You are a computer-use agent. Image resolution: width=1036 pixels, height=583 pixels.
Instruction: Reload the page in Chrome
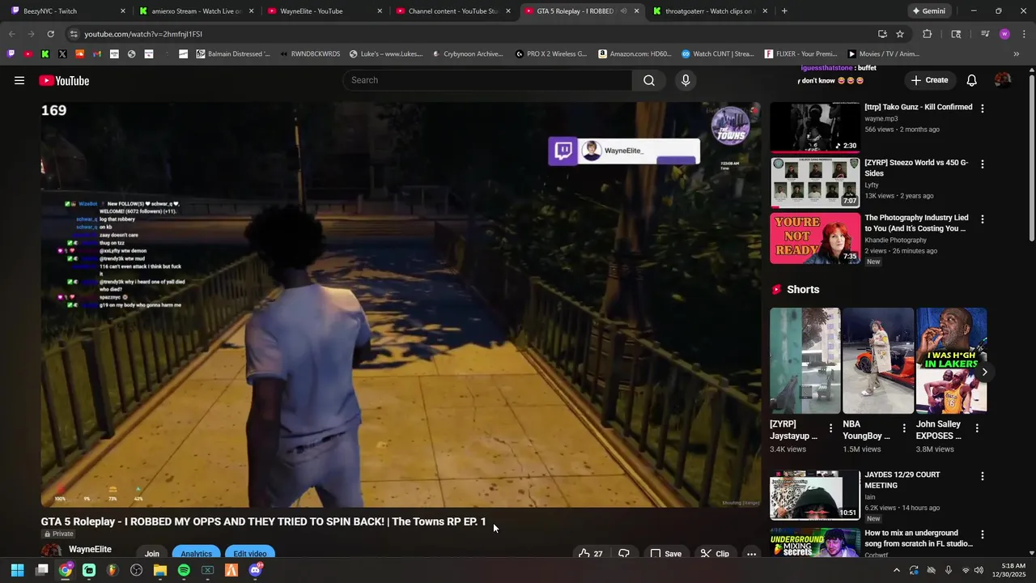click(50, 34)
